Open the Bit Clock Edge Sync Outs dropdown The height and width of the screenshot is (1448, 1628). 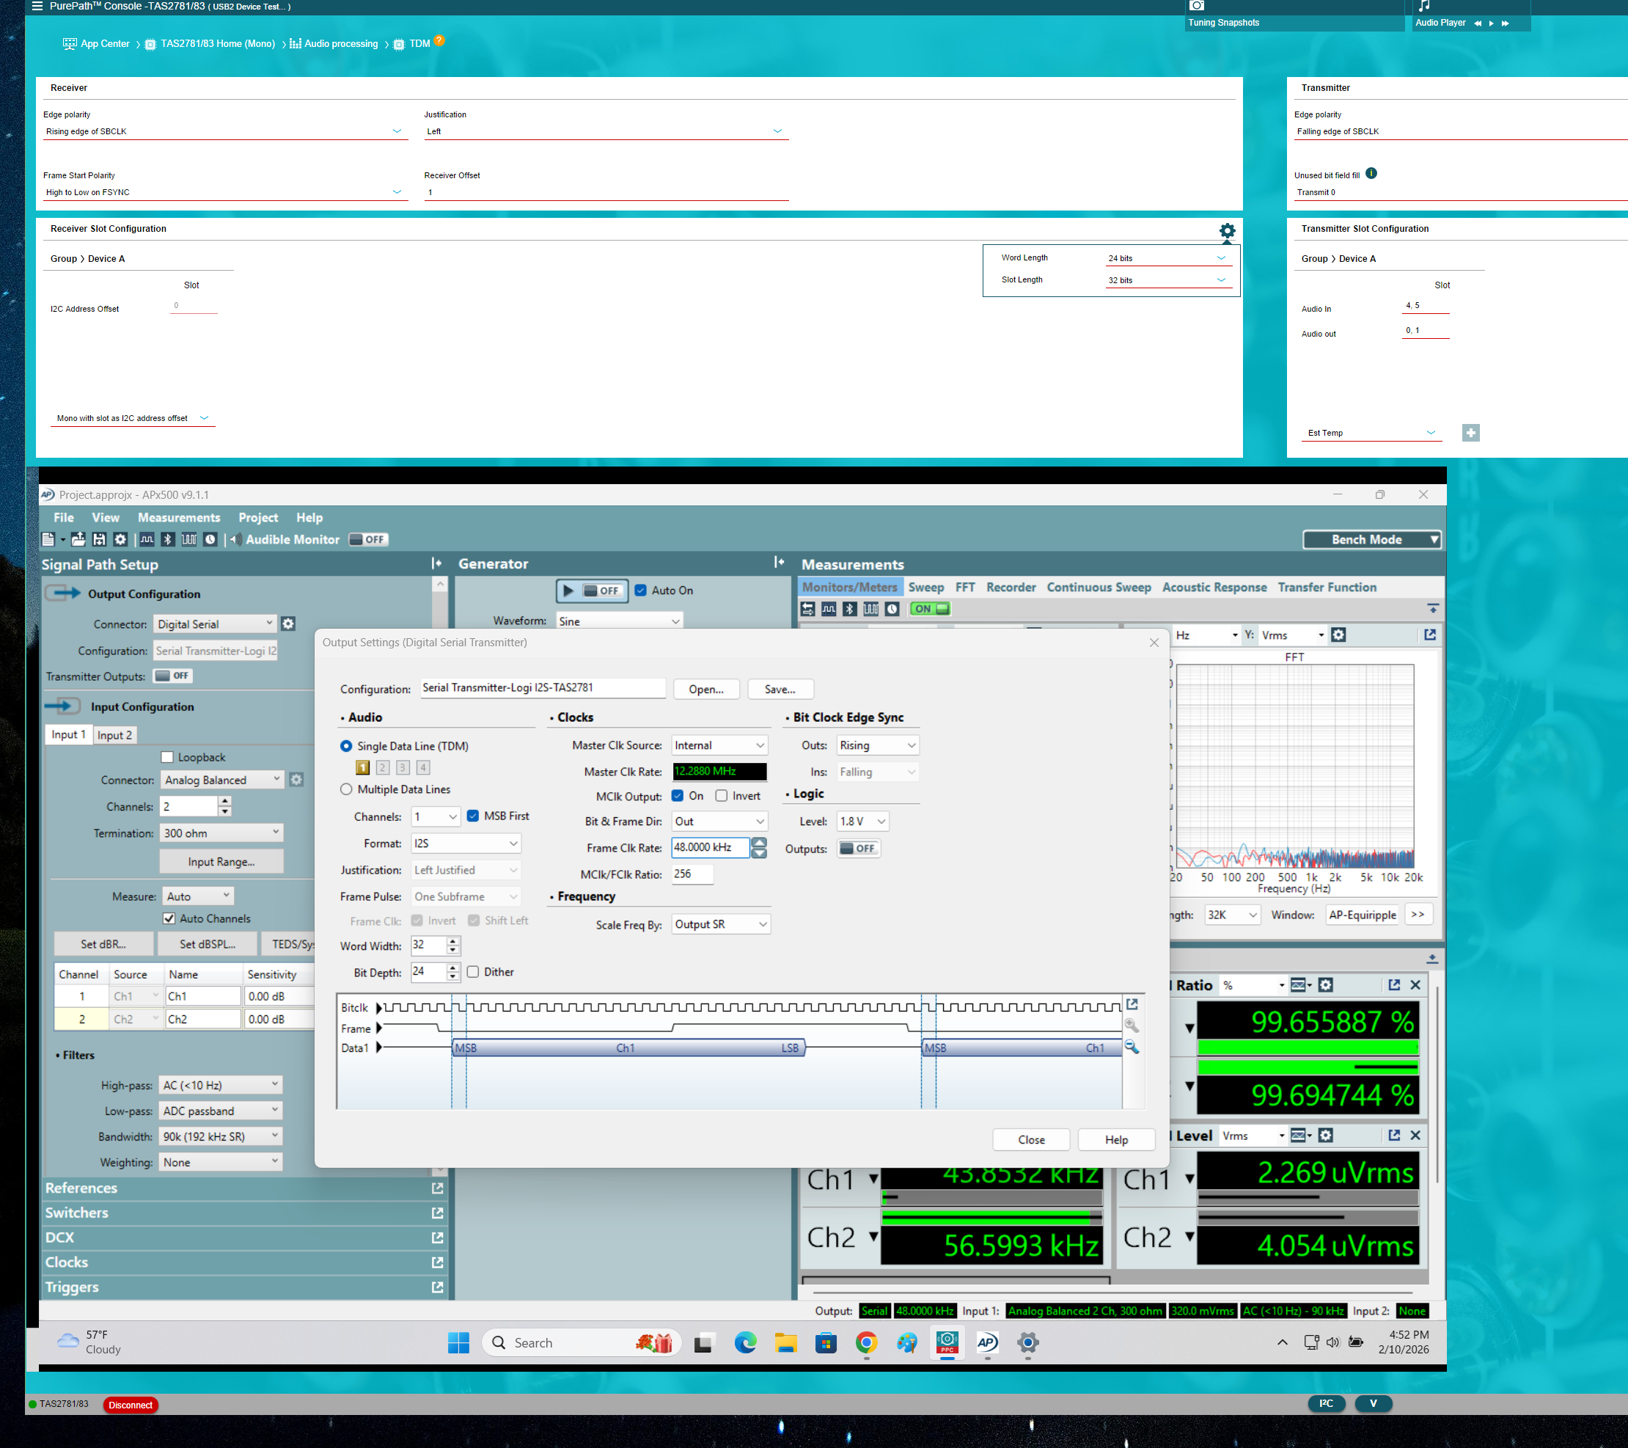(878, 745)
